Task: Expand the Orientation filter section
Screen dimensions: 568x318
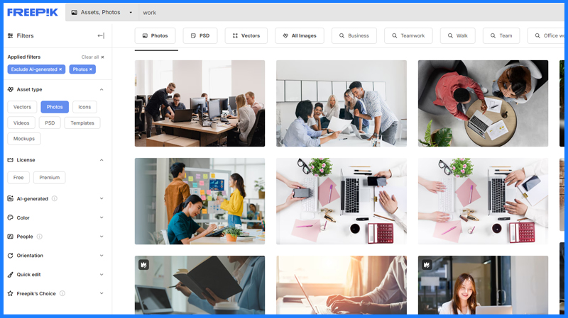Action: [102, 256]
